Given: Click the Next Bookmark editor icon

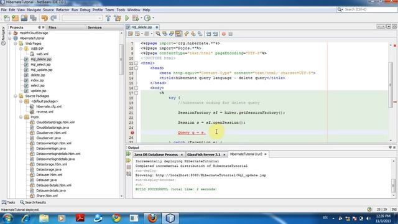Looking at the screenshot, I should coord(193,34).
